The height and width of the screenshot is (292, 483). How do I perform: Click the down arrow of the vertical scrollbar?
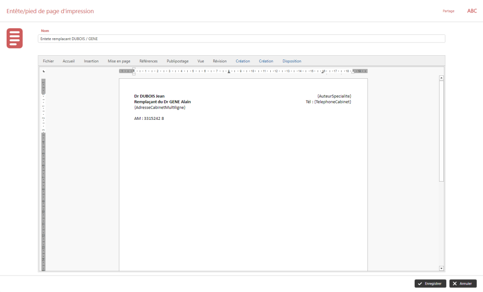click(x=441, y=267)
